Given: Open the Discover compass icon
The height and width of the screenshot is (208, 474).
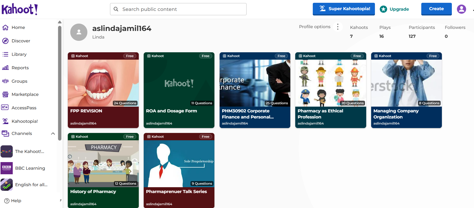Looking at the screenshot, I should pos(5,41).
